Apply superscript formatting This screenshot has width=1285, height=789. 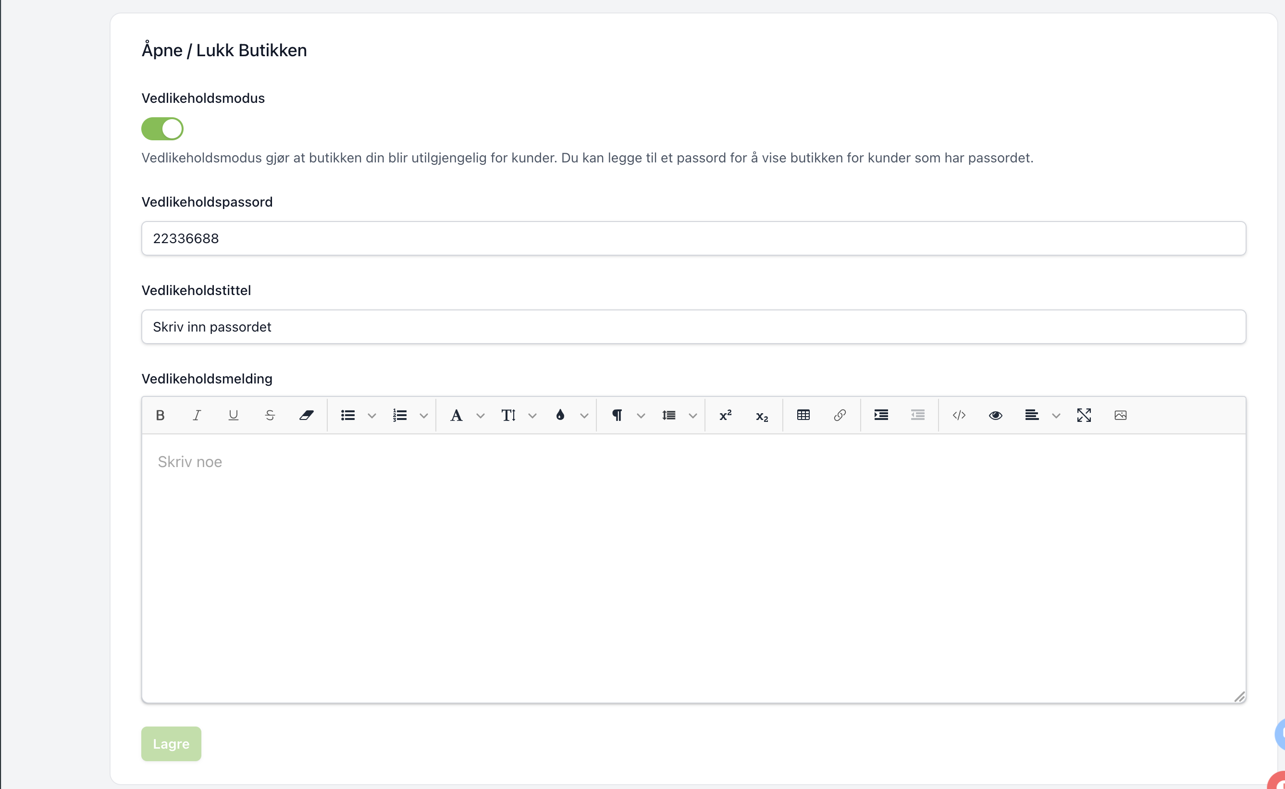[726, 415]
